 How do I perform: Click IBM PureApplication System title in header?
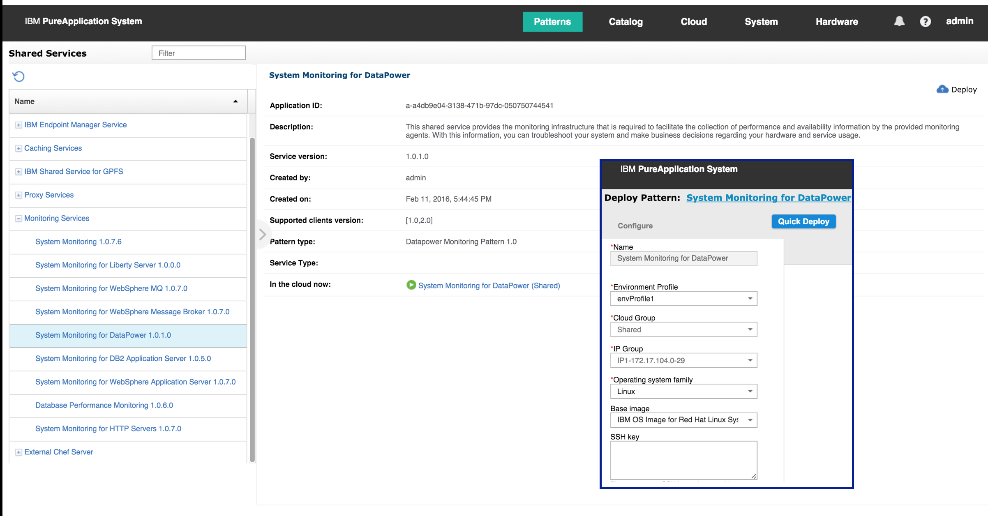click(x=83, y=21)
